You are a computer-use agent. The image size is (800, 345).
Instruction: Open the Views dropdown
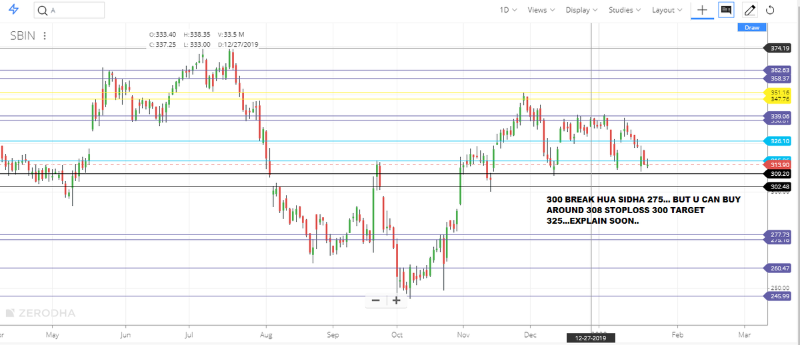click(x=541, y=10)
